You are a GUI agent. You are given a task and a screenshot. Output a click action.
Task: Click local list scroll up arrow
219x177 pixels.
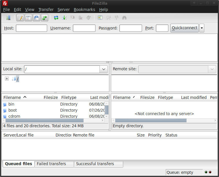click(106, 104)
